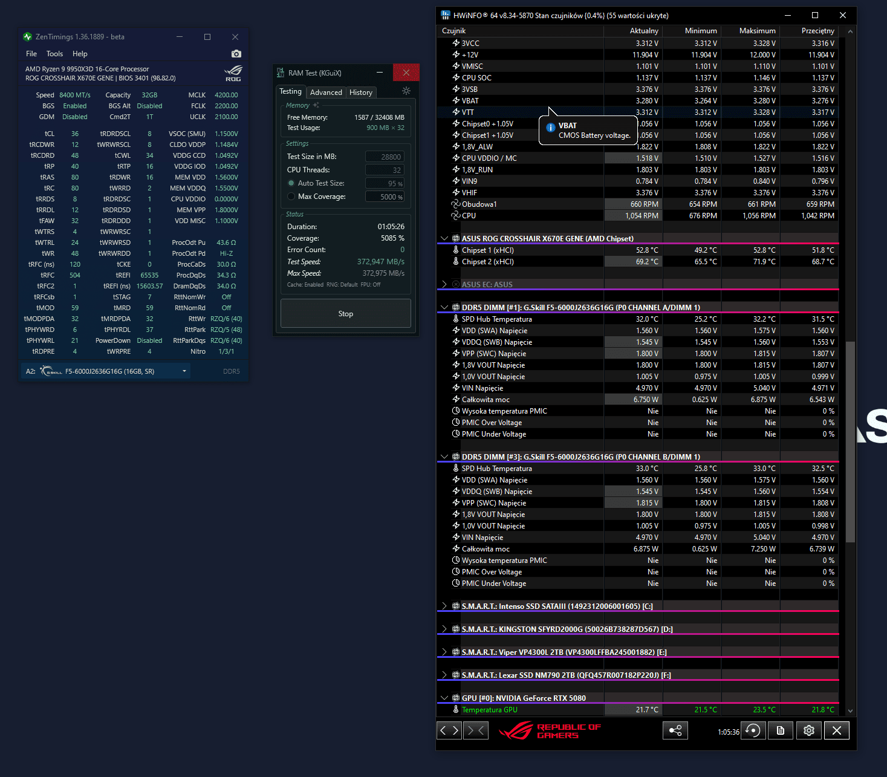887x777 pixels.
Task: Take a ZenTimings screenshot with camera icon
Action: click(236, 54)
